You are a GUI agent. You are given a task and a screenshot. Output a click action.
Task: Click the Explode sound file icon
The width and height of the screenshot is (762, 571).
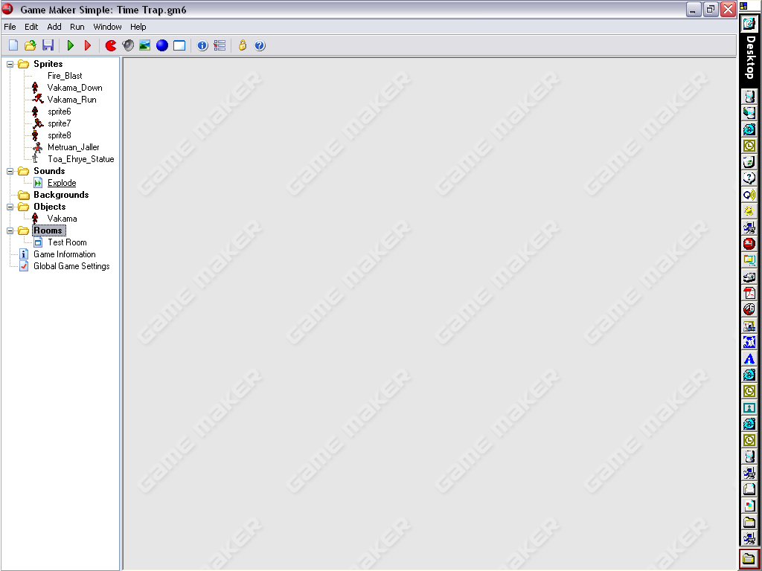point(37,183)
